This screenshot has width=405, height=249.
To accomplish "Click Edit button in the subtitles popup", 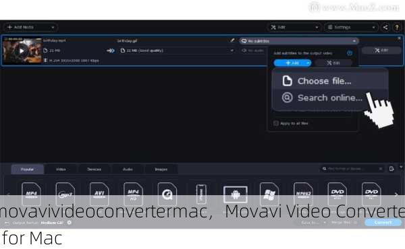I will pos(333,63).
